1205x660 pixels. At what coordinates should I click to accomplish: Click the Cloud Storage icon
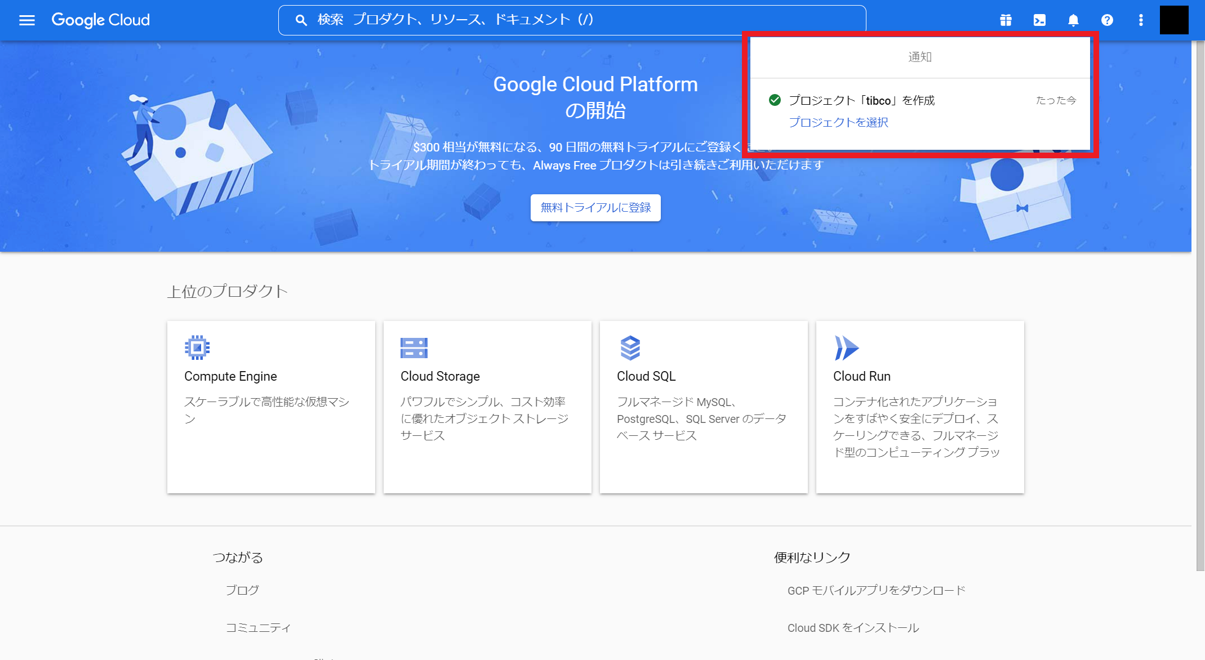414,347
